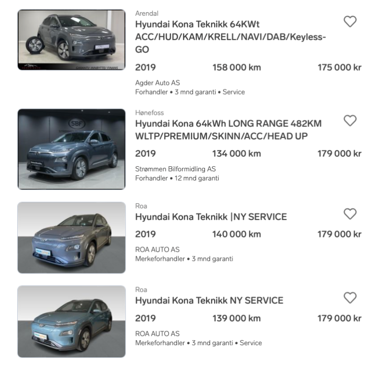Toggle heart on Kona Teknikk |NY SERVICE listing
The height and width of the screenshot is (366, 384).
click(350, 214)
